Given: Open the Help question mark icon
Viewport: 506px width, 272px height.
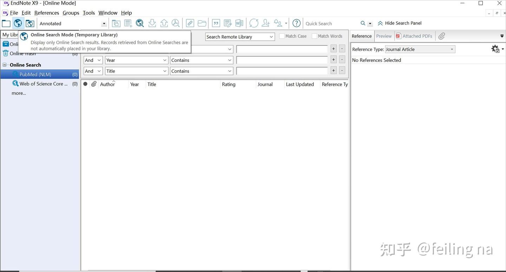Looking at the screenshot, I should click(x=297, y=24).
